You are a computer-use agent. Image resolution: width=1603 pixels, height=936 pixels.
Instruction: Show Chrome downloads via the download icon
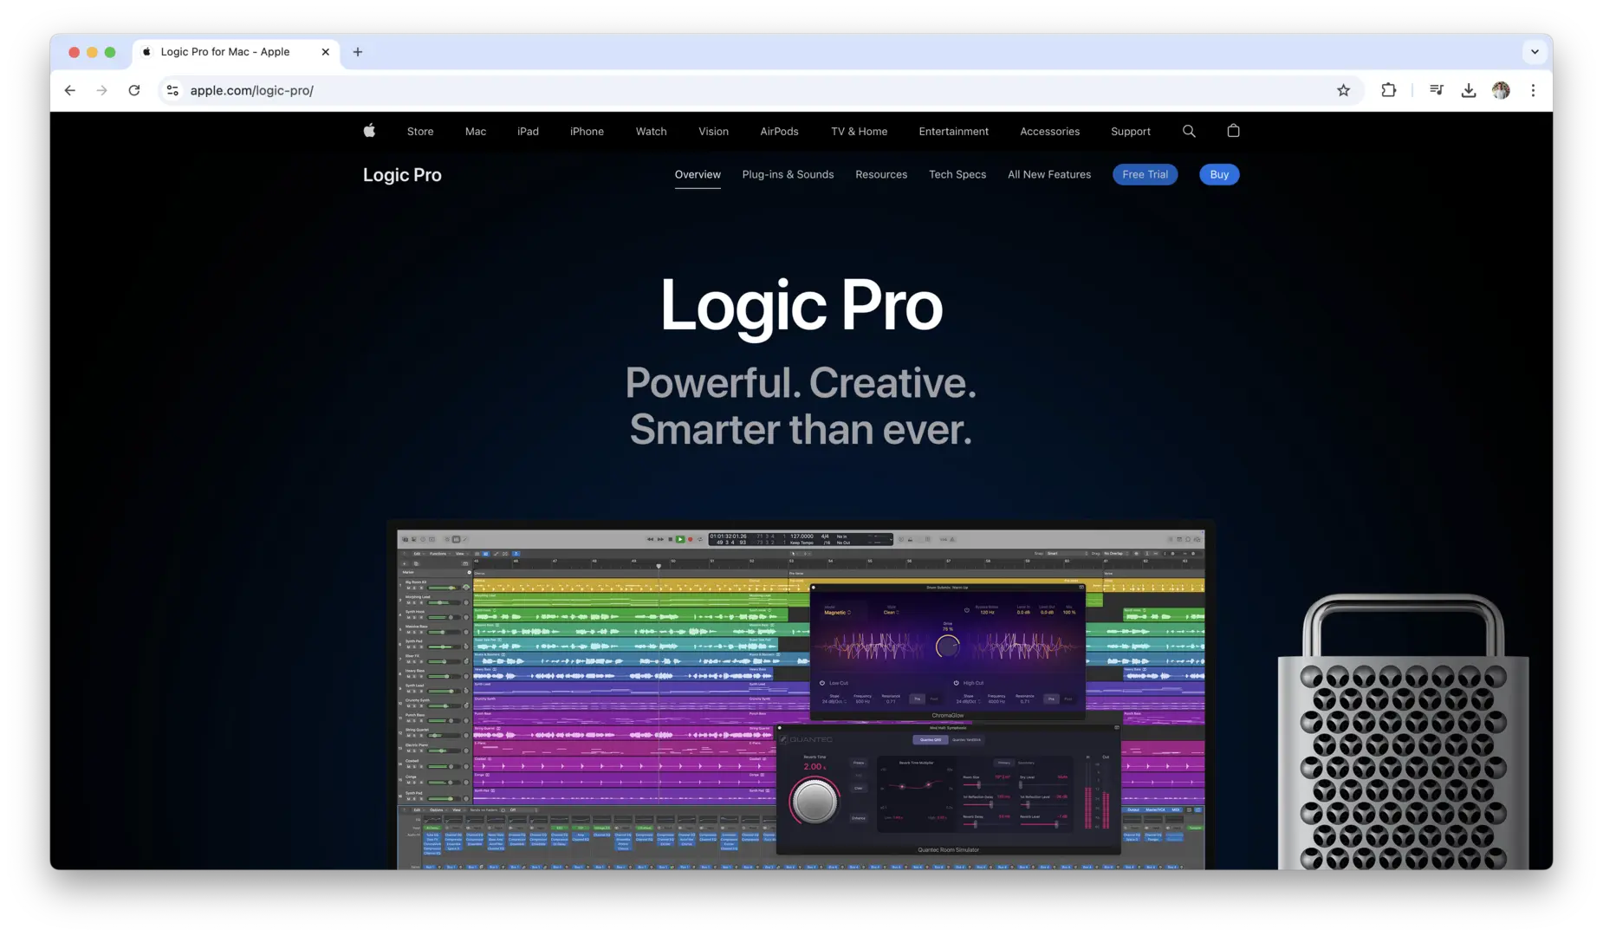1469,90
